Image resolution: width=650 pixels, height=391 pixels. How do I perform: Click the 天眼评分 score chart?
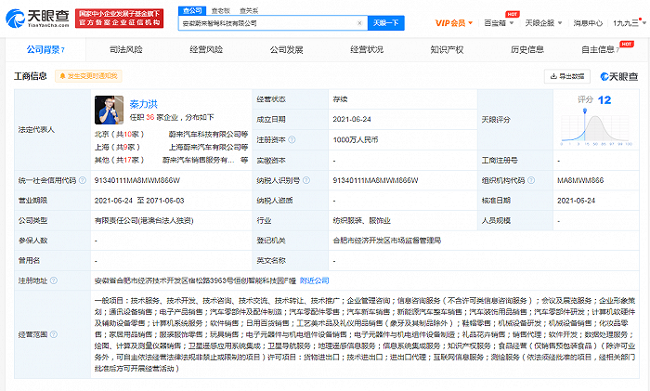pyautogui.click(x=596, y=129)
